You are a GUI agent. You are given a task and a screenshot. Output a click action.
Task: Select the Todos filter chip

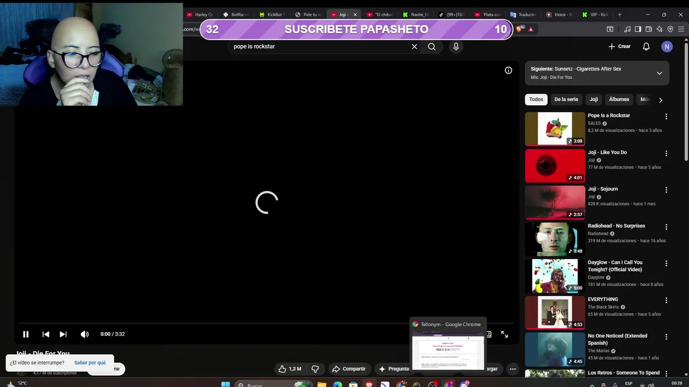536,99
